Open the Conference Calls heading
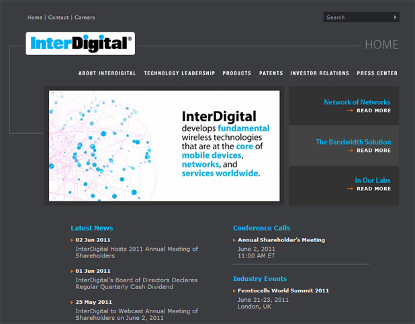415x324 pixels. click(261, 228)
